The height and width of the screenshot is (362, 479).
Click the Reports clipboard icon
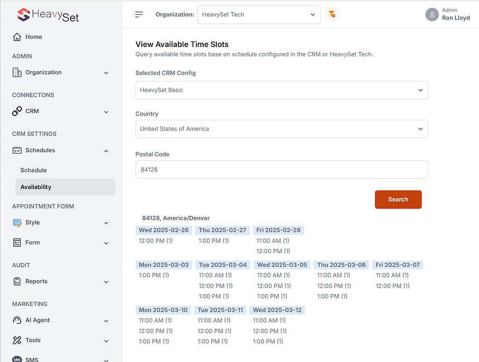[17, 282]
